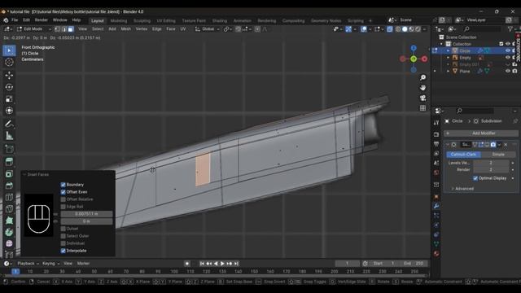Choose the Rotate tool
This screenshot has height=293, width=521.
pos(9,87)
